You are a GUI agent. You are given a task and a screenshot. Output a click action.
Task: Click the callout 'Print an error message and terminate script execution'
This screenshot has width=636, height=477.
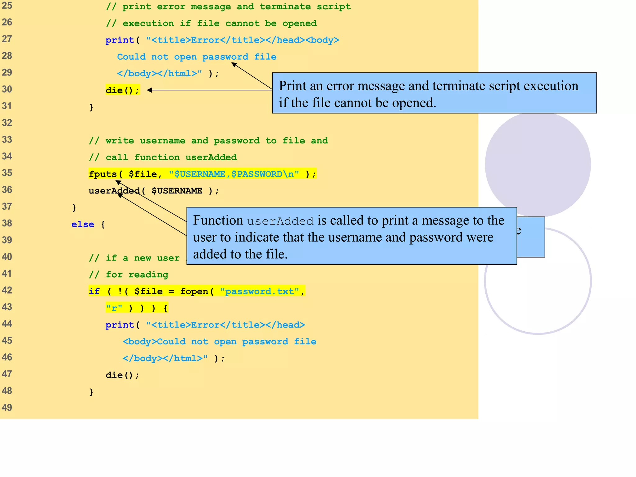point(434,93)
